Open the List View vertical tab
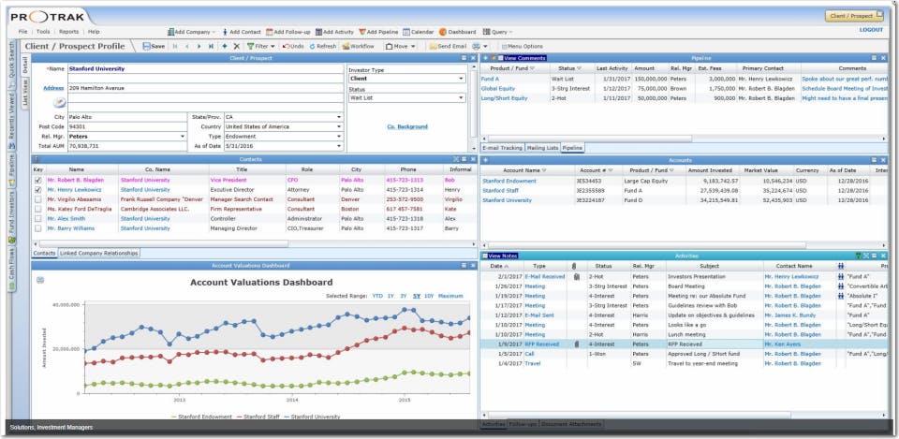 click(x=25, y=92)
